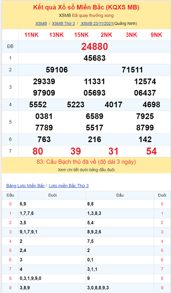
Task: Click loto tails 6,9 in head 0 row
Action: (23, 204)
